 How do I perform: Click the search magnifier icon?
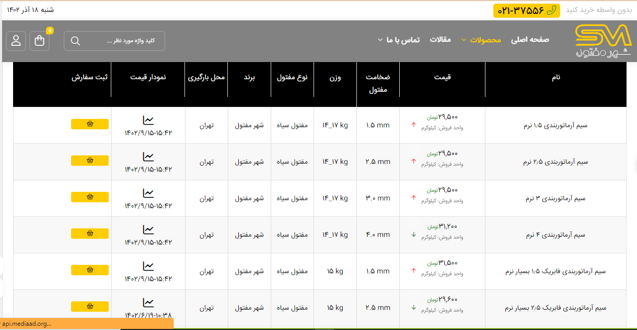[x=75, y=41]
